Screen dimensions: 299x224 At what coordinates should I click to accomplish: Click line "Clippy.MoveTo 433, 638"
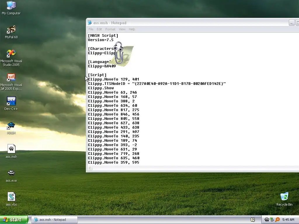click(114, 127)
